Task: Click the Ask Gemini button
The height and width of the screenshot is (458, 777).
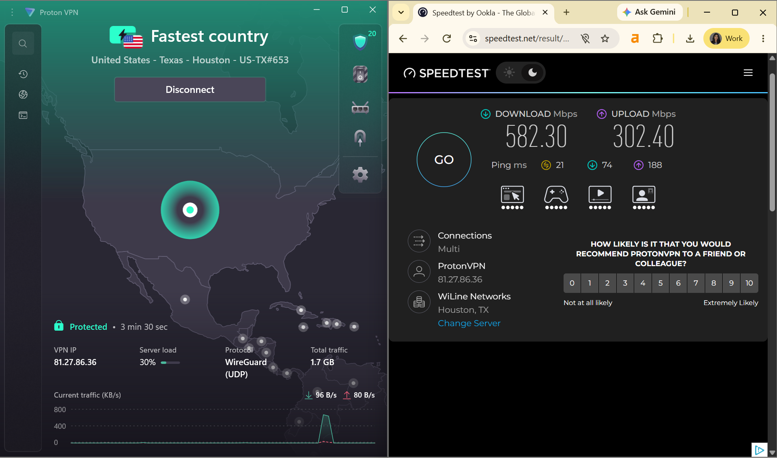Action: [x=650, y=12]
